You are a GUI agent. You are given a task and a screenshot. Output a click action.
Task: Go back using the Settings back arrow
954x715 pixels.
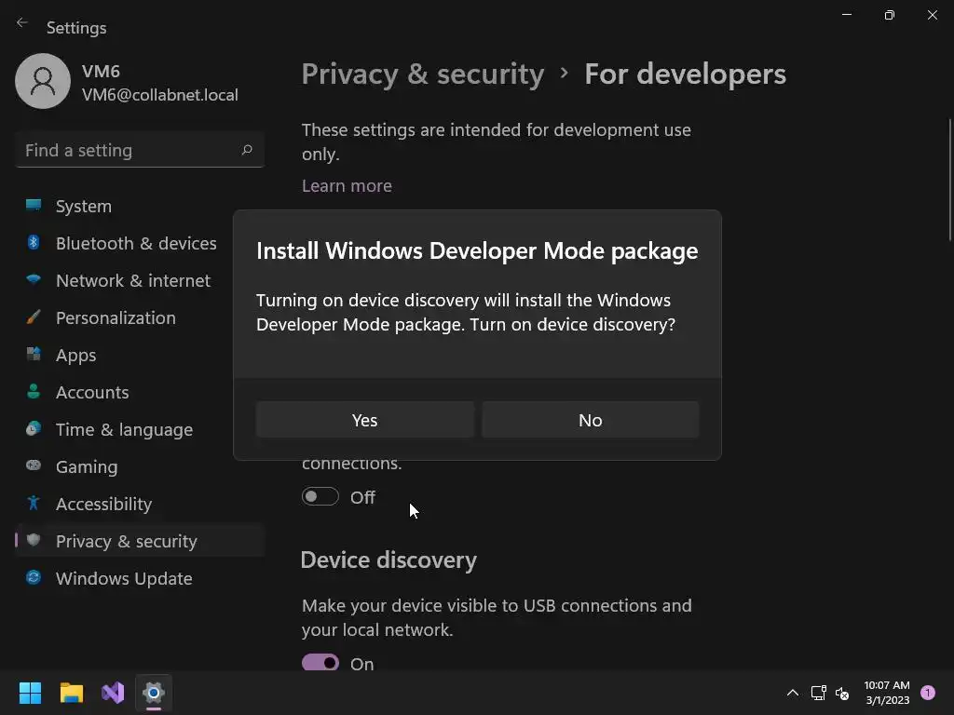pyautogui.click(x=22, y=23)
